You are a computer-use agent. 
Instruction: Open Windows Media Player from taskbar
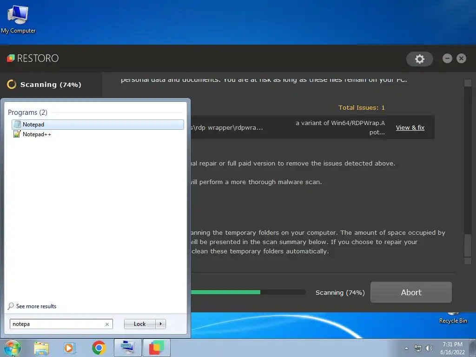point(70,348)
